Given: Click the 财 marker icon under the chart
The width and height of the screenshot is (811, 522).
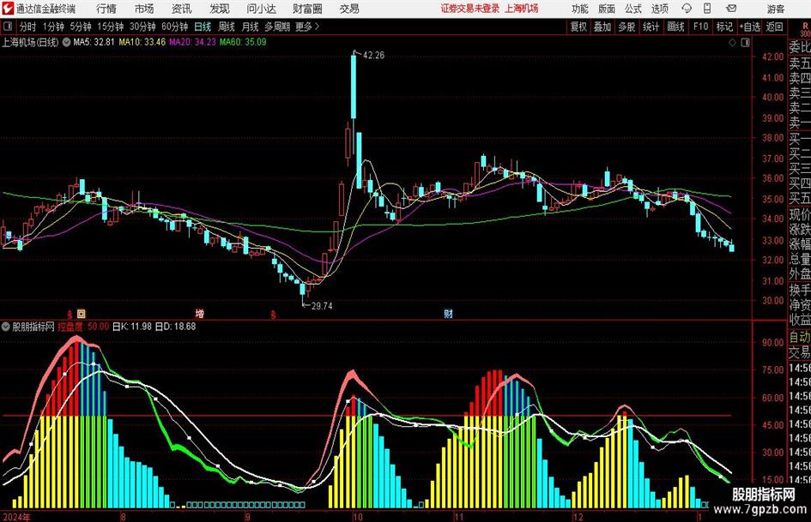Looking at the screenshot, I should point(449,313).
